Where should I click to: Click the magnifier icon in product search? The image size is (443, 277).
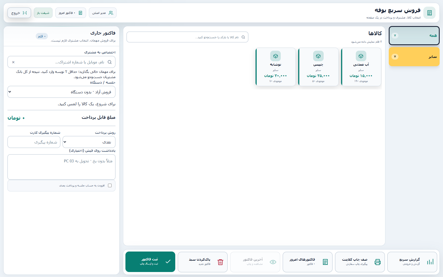[243, 37]
